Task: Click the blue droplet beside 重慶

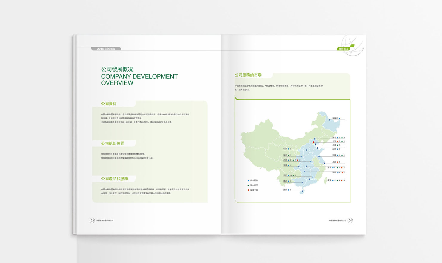Action: click(x=289, y=165)
